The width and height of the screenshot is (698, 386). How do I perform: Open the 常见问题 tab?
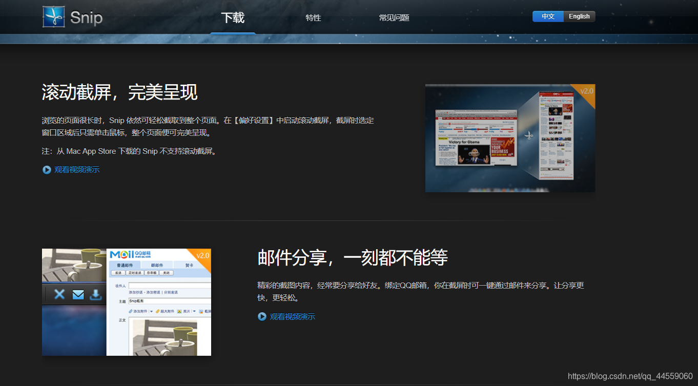click(394, 17)
